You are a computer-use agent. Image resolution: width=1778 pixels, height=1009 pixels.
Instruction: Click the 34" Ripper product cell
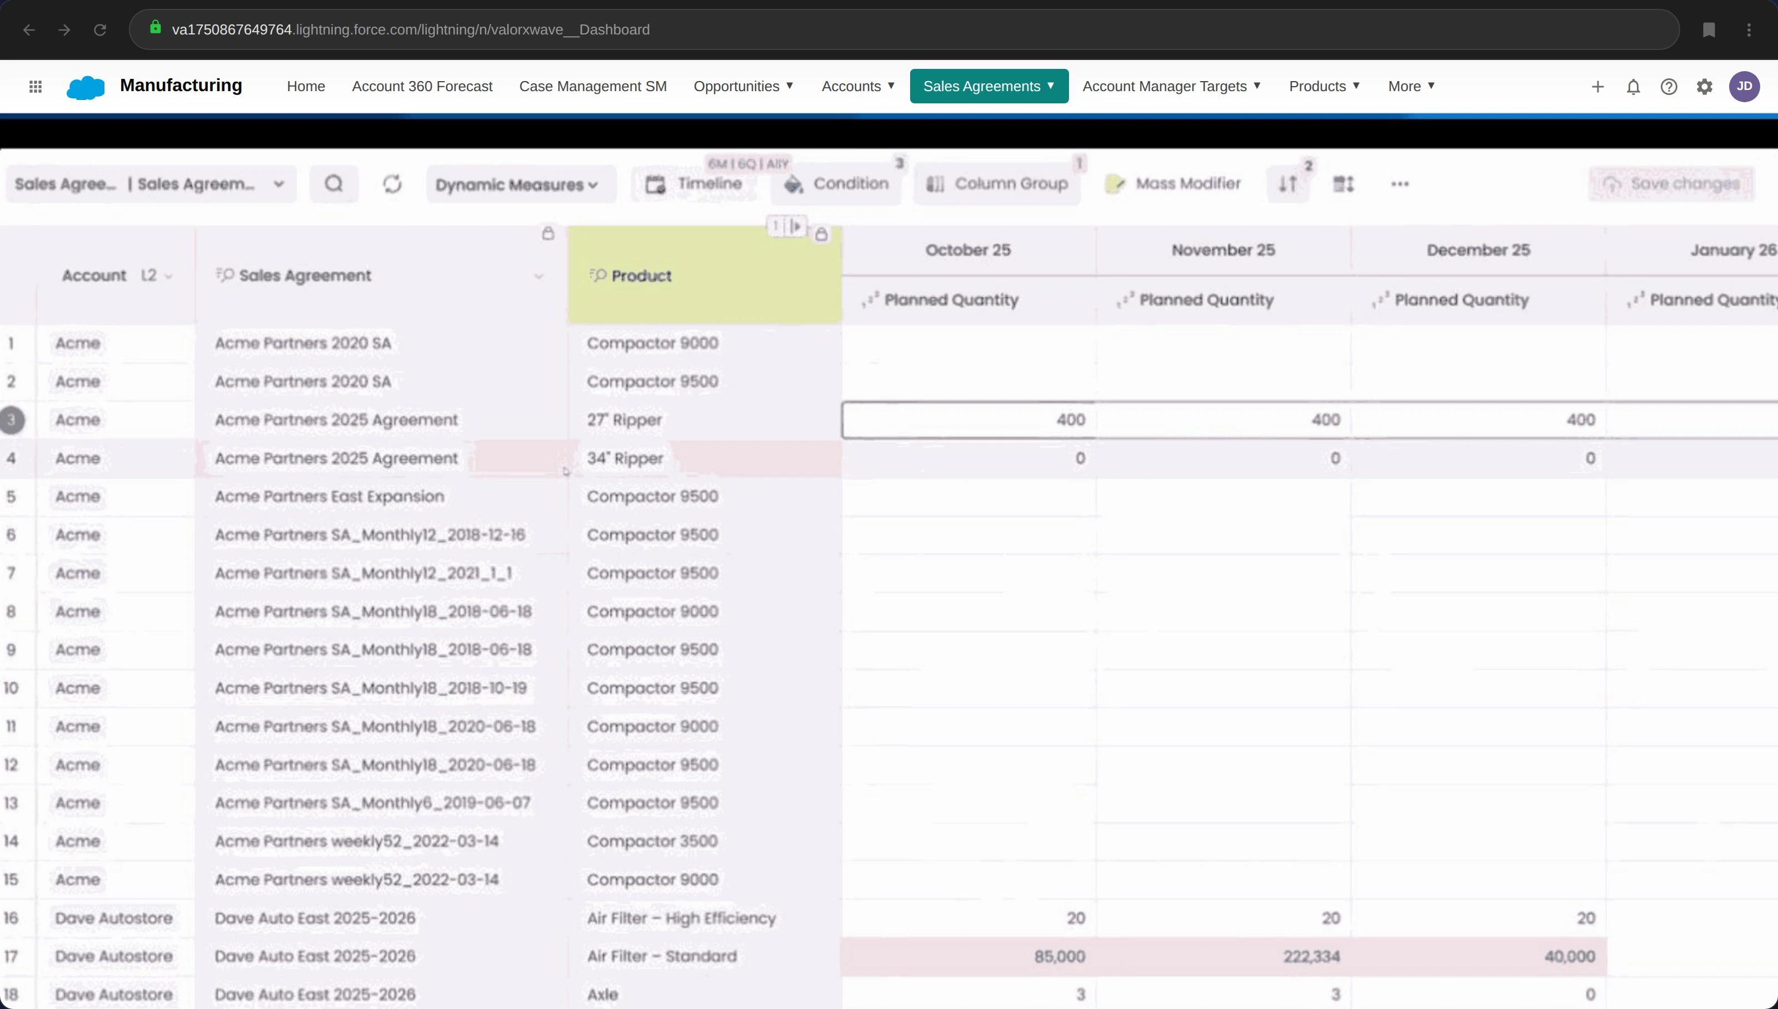click(x=705, y=459)
